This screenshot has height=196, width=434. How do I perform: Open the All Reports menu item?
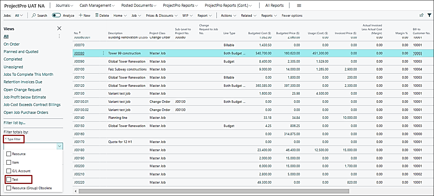tap(274, 6)
